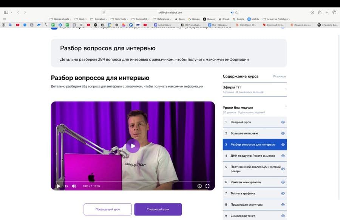This screenshot has height=220, width=340.
Task: Open lesson 4 ДНК продукта: Реестр смыслов
Action: click(x=255, y=156)
